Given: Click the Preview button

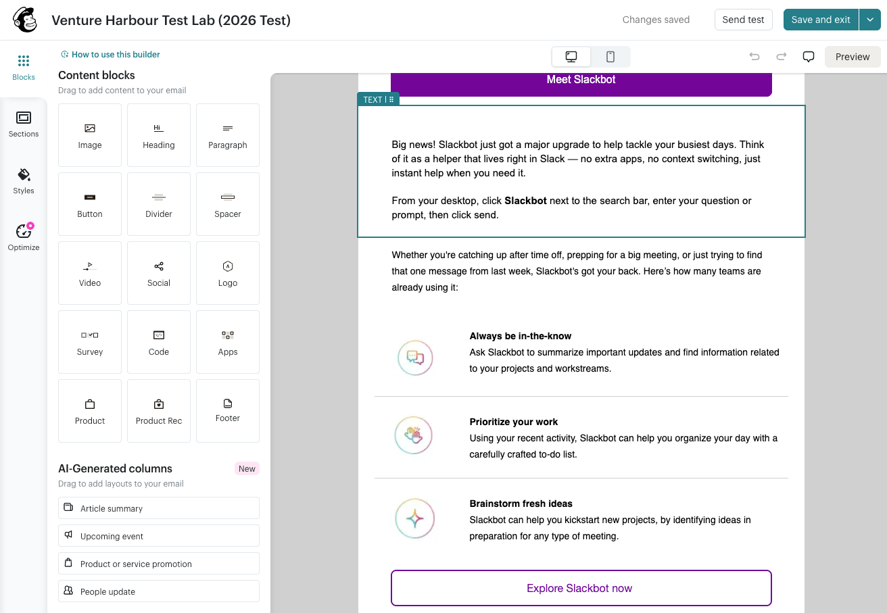Looking at the screenshot, I should [853, 57].
